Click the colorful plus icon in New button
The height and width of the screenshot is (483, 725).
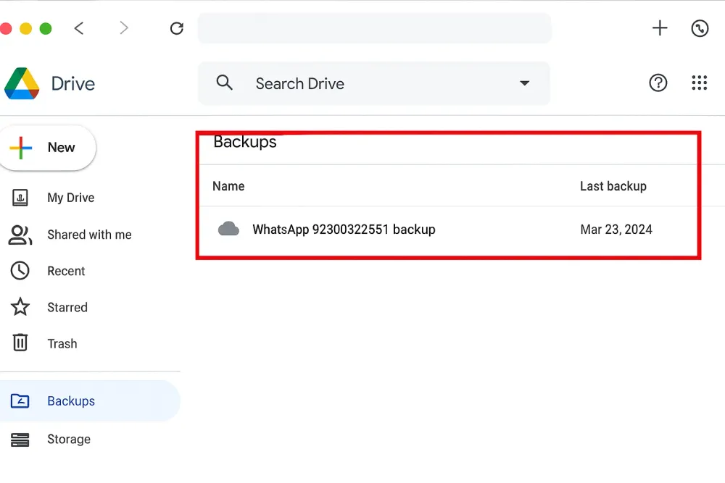tap(21, 148)
